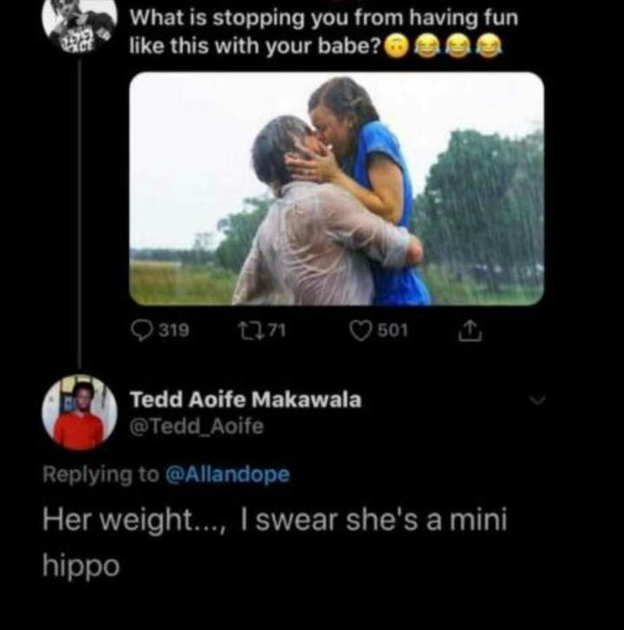This screenshot has height=630, width=624.
Task: Click the "Replying to" label
Action: 101,475
